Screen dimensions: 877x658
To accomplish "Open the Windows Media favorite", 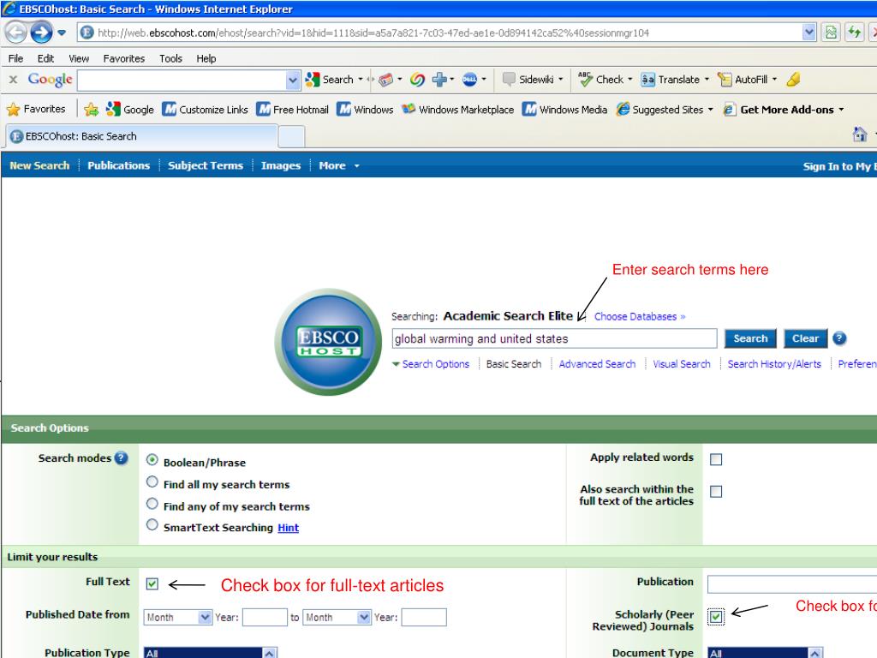I will pos(565,109).
